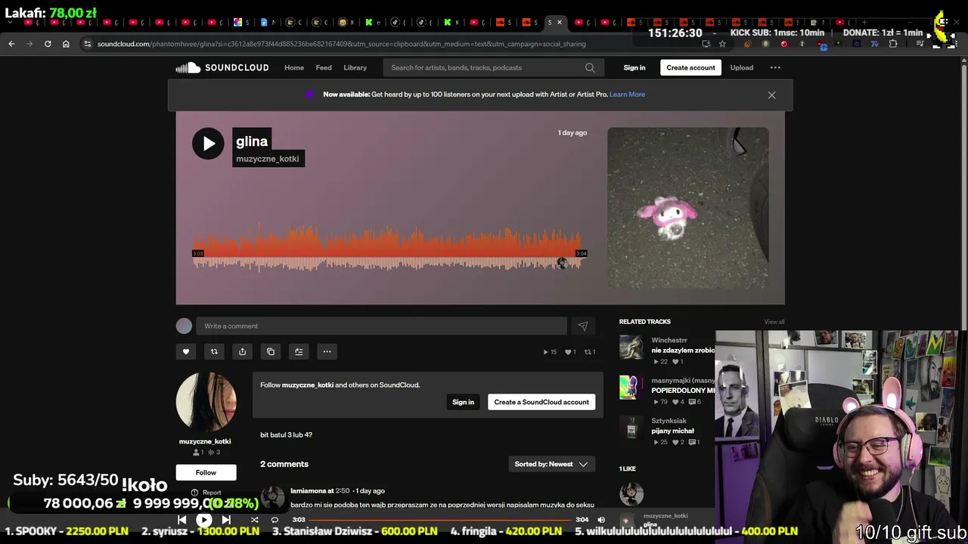The width and height of the screenshot is (968, 544).
Task: Send the comment with the arrow icon
Action: point(582,326)
